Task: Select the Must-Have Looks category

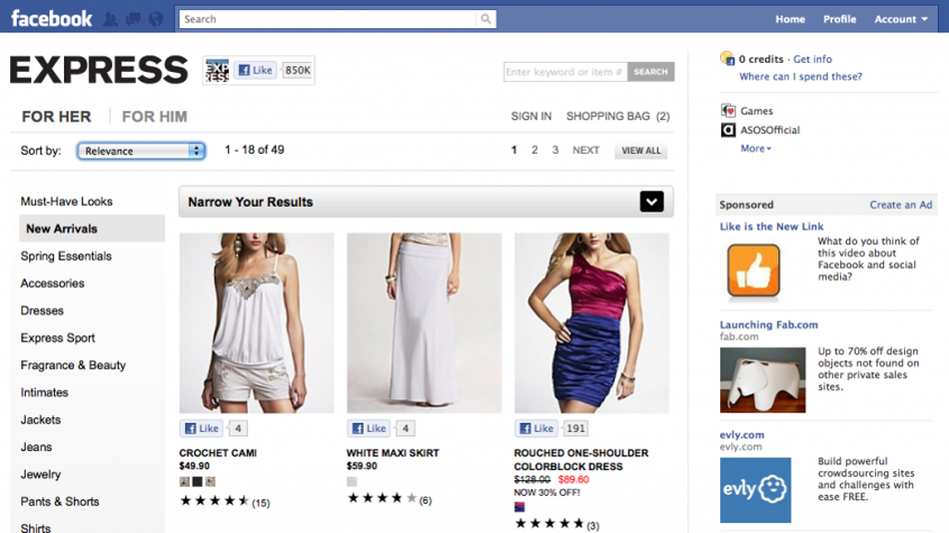Action: (67, 202)
